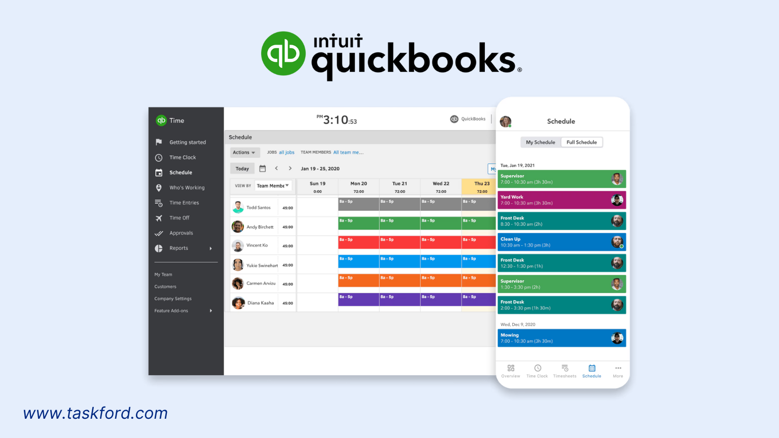The height and width of the screenshot is (438, 779).
Task: Open the calendar date picker icon
Action: 263,168
